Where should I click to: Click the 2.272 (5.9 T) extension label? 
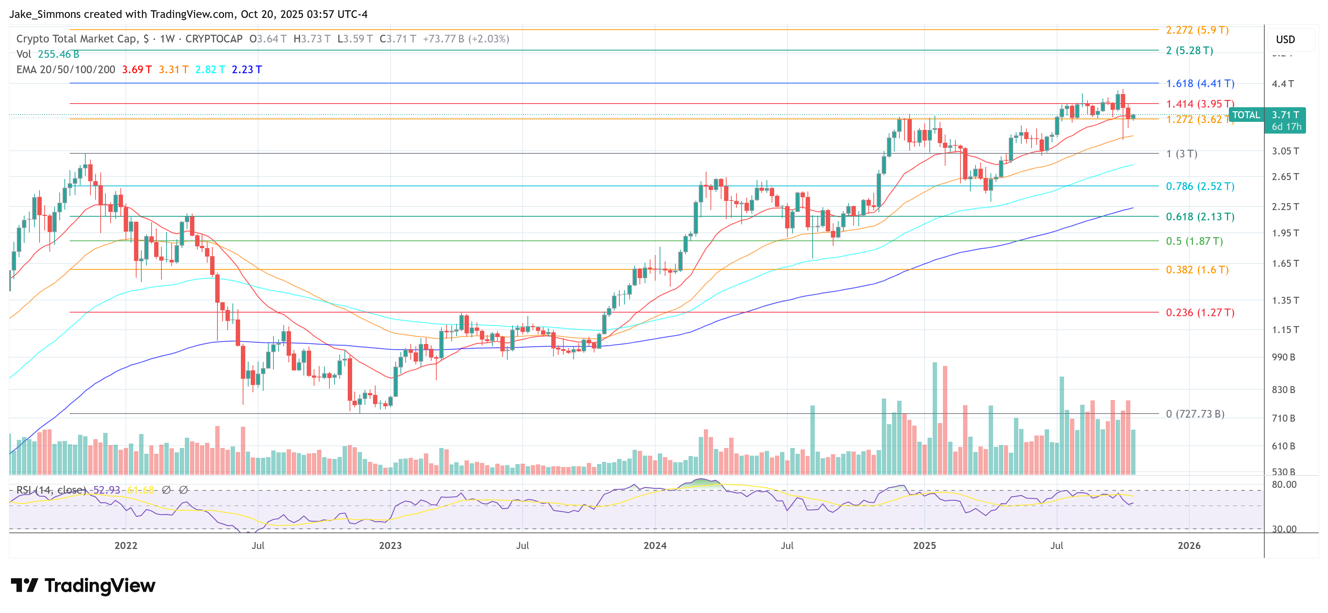(1197, 30)
